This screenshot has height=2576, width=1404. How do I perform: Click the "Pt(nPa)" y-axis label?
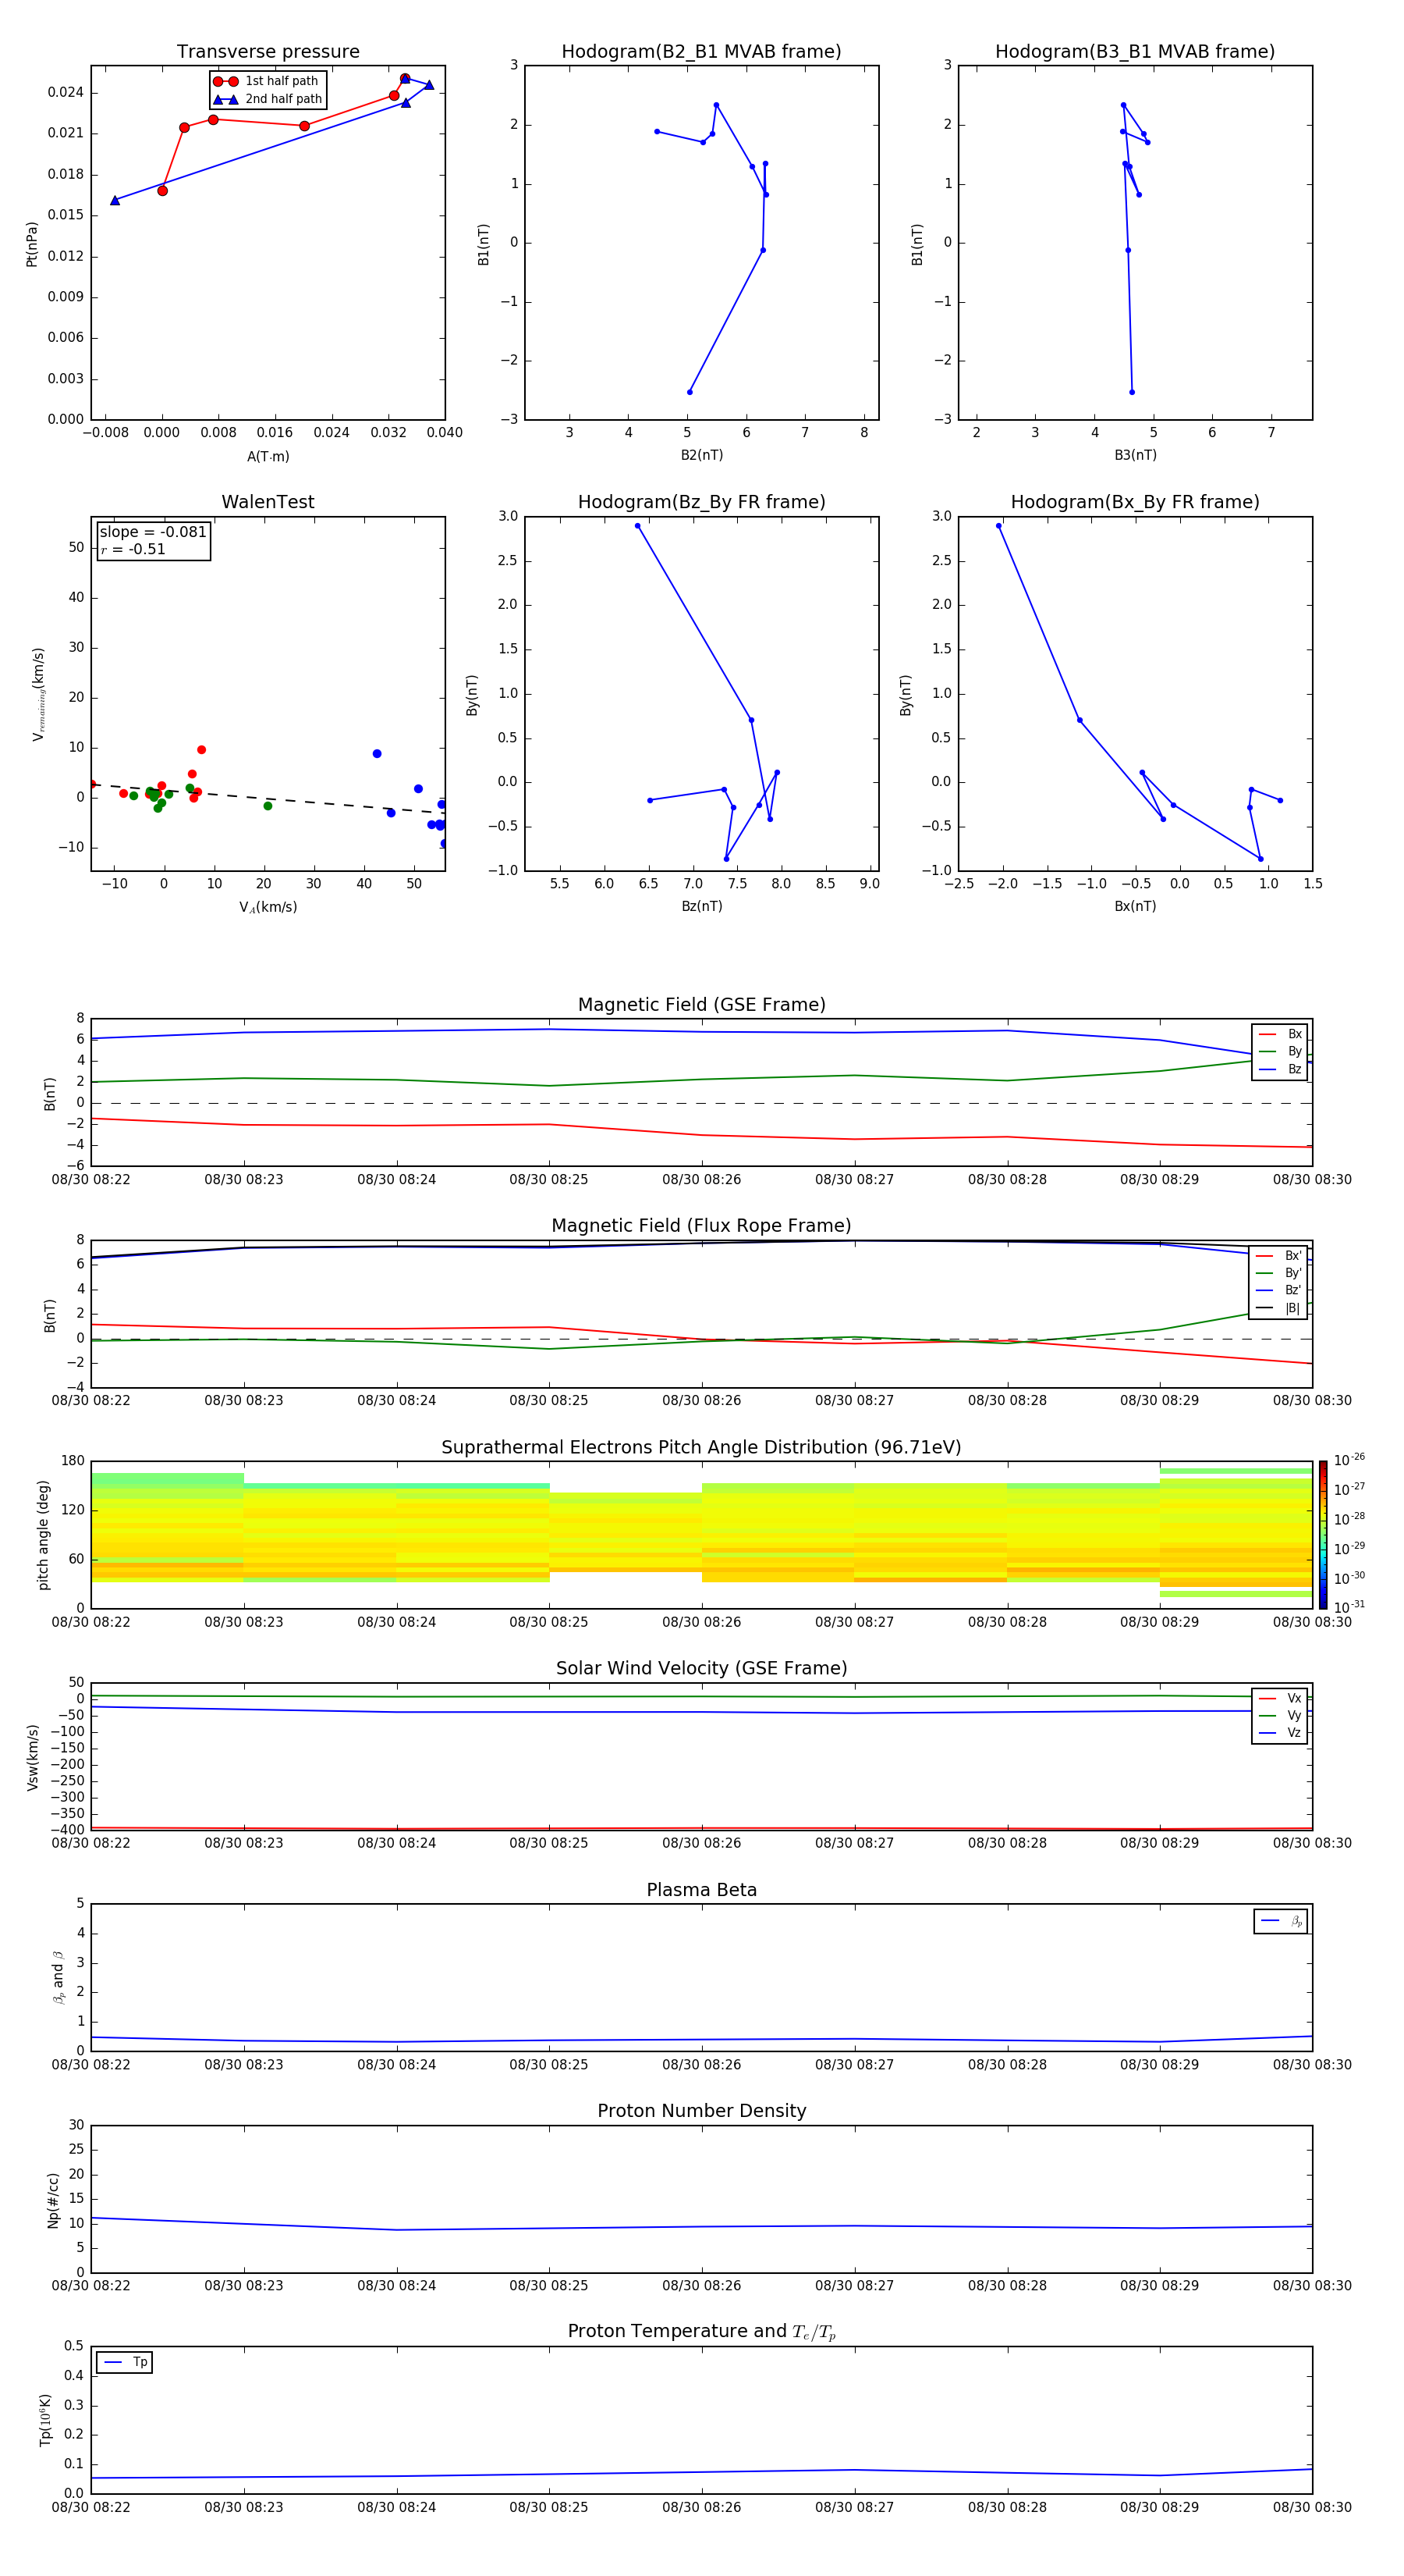31,244
